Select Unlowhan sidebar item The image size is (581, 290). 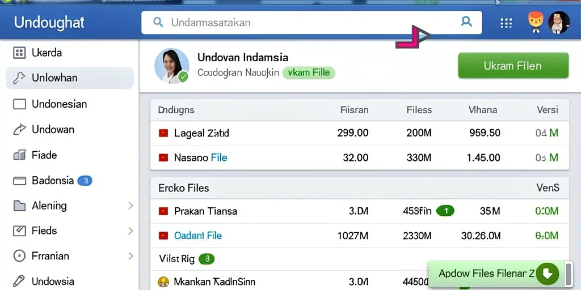69,78
